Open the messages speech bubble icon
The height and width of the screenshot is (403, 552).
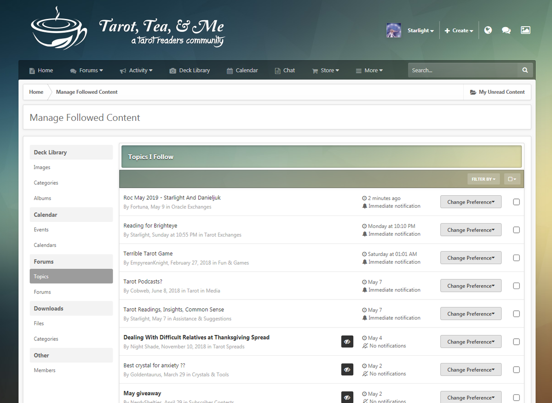click(x=506, y=30)
